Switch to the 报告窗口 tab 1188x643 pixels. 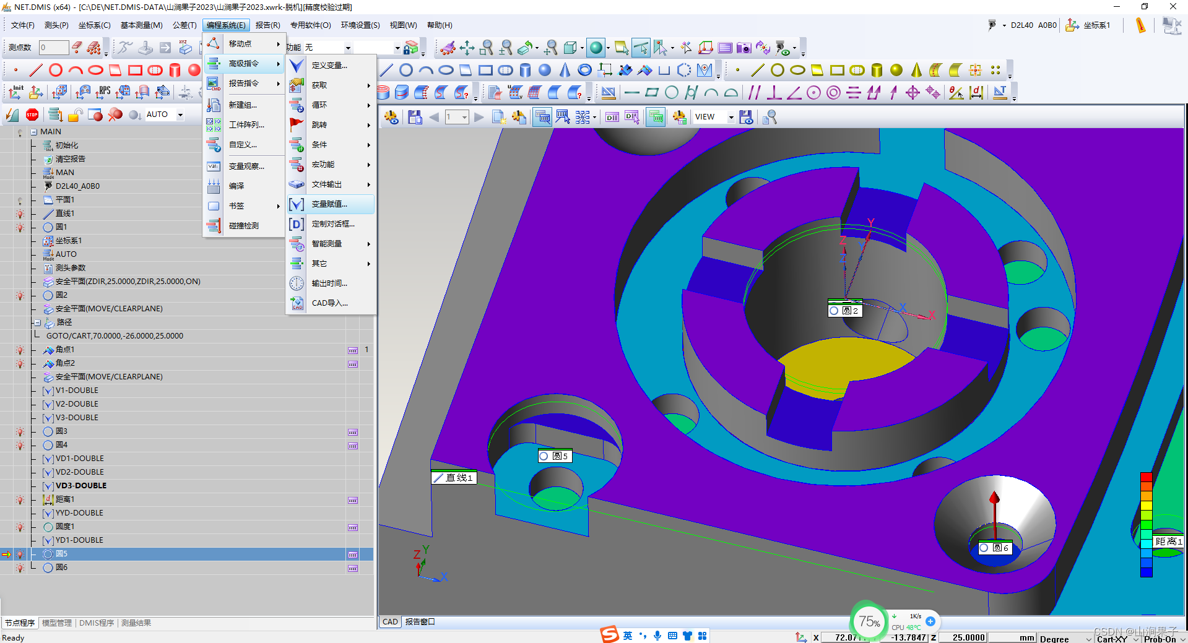click(420, 622)
